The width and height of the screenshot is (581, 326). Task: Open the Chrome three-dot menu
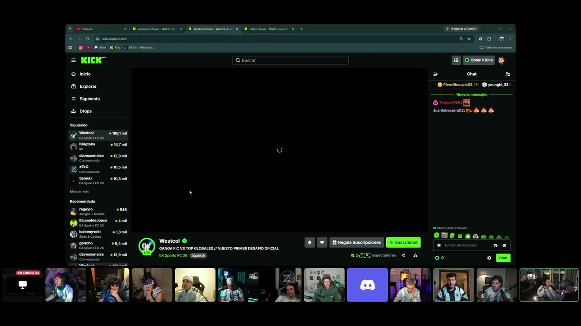[510, 39]
